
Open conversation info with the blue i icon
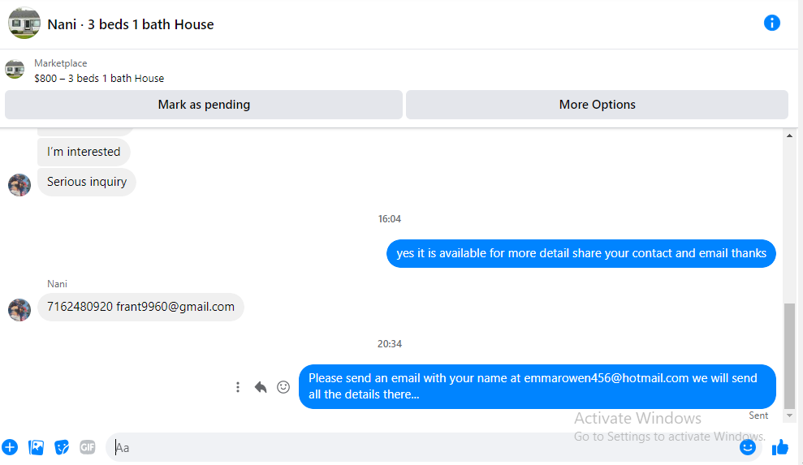pyautogui.click(x=772, y=23)
